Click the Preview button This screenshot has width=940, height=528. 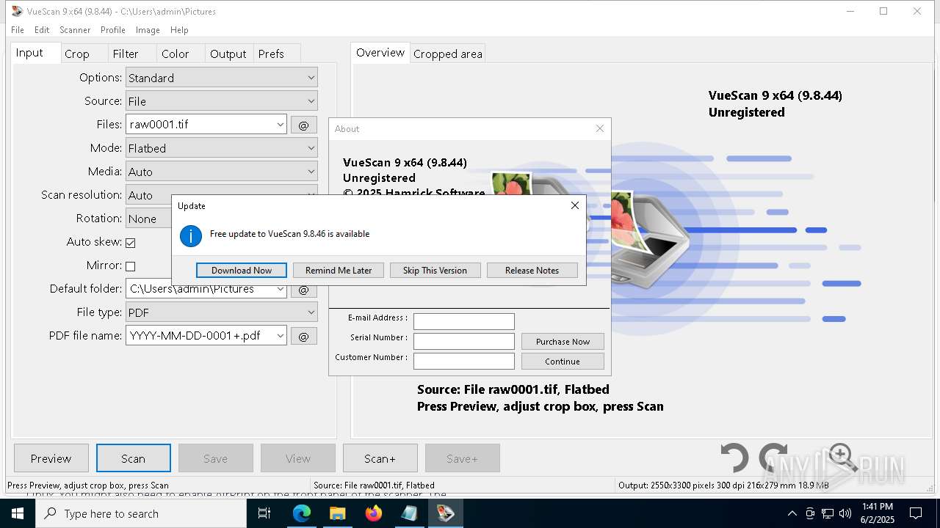[x=51, y=458]
